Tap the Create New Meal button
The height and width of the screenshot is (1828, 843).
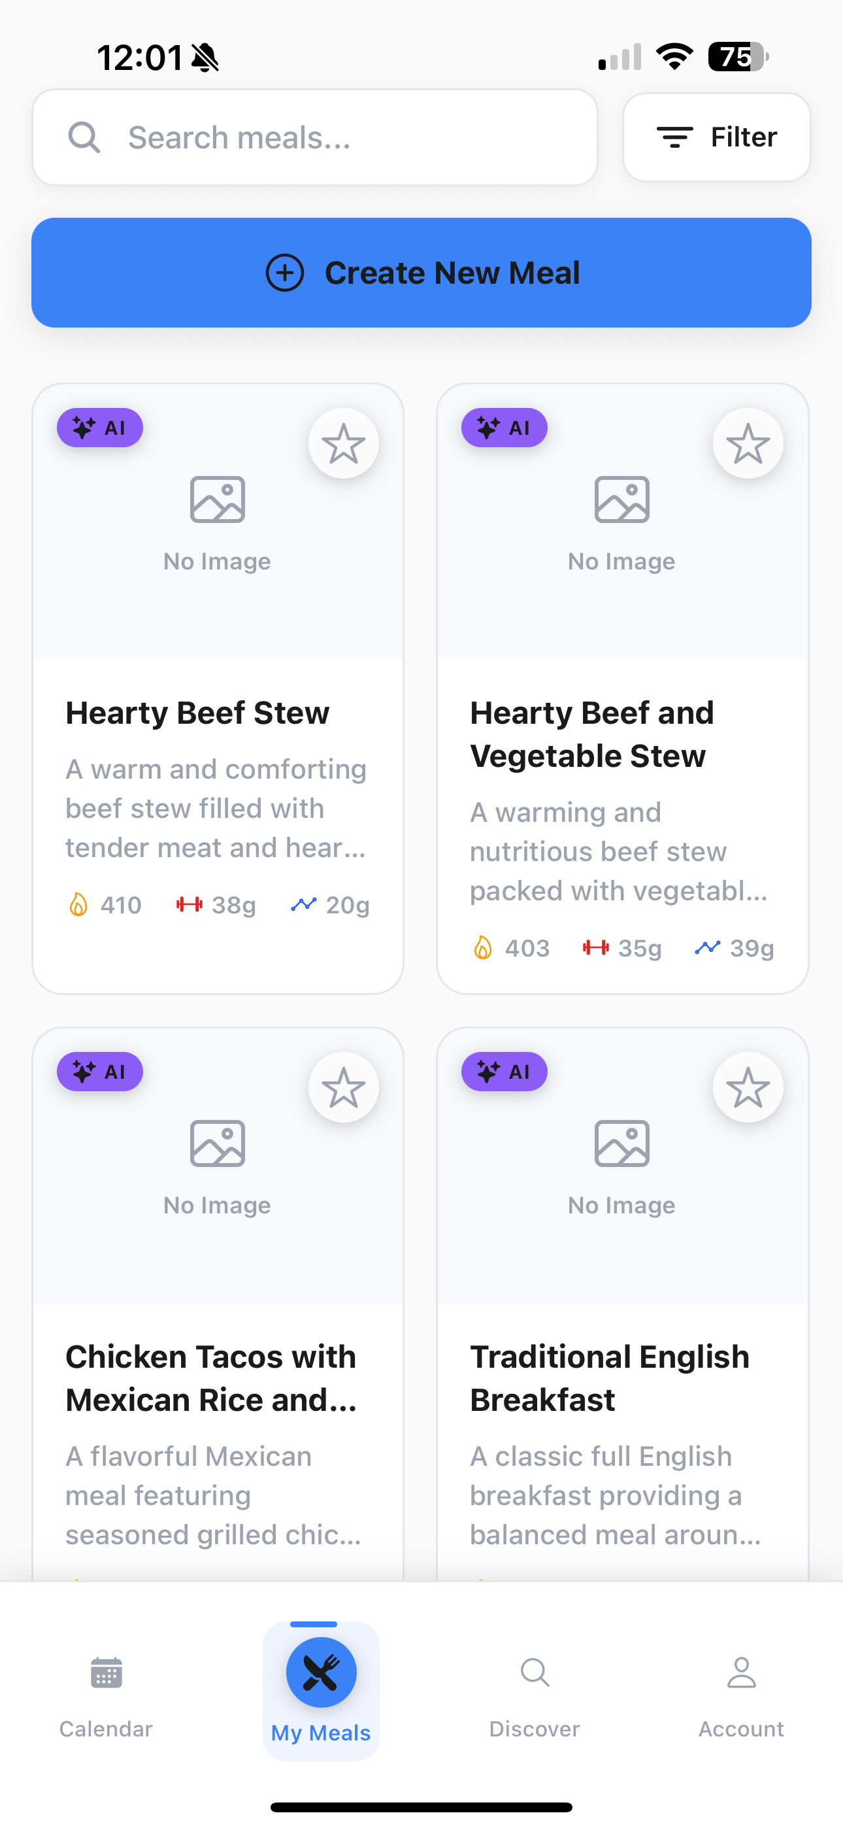pos(421,273)
